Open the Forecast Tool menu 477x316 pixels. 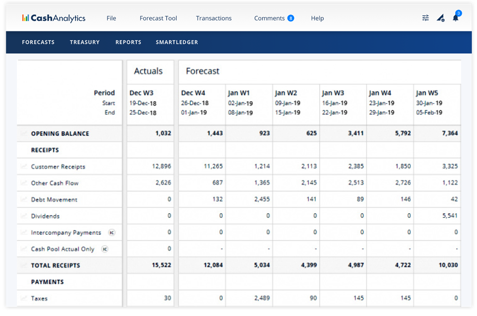click(x=158, y=18)
